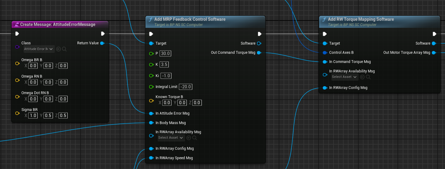Open Select Asset dropdown in RW Torque Mapping node

[x=345, y=77]
